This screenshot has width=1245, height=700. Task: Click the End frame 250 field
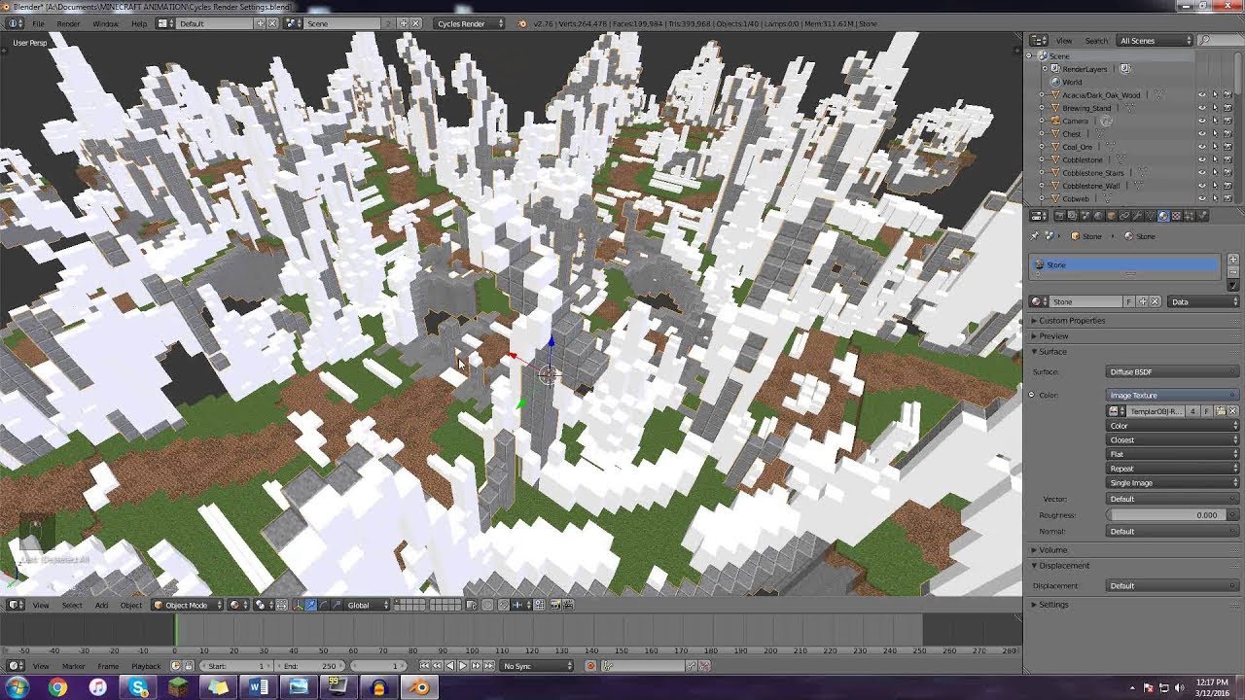coord(309,666)
